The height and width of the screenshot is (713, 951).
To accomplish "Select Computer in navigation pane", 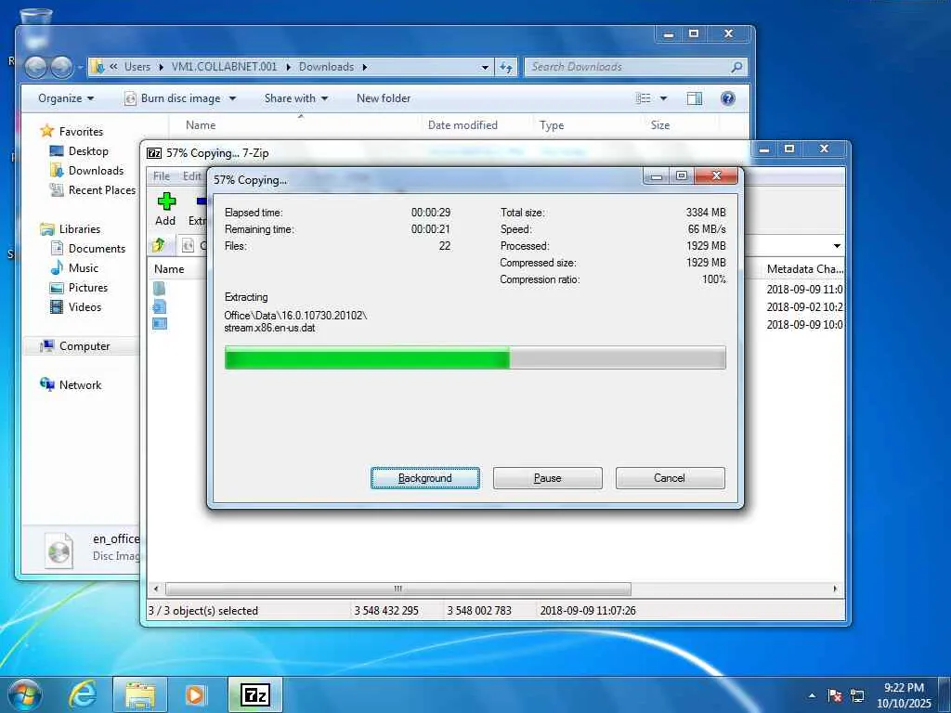I will 85,345.
